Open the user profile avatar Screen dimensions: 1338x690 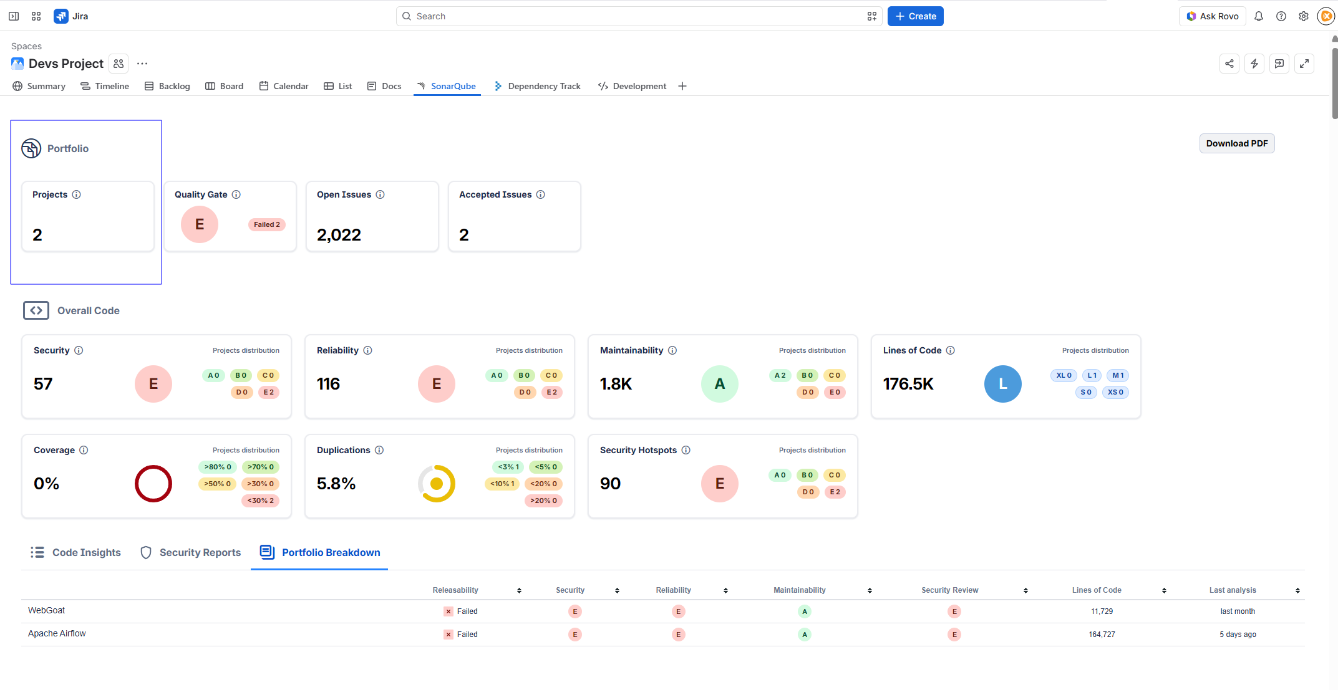coord(1326,16)
